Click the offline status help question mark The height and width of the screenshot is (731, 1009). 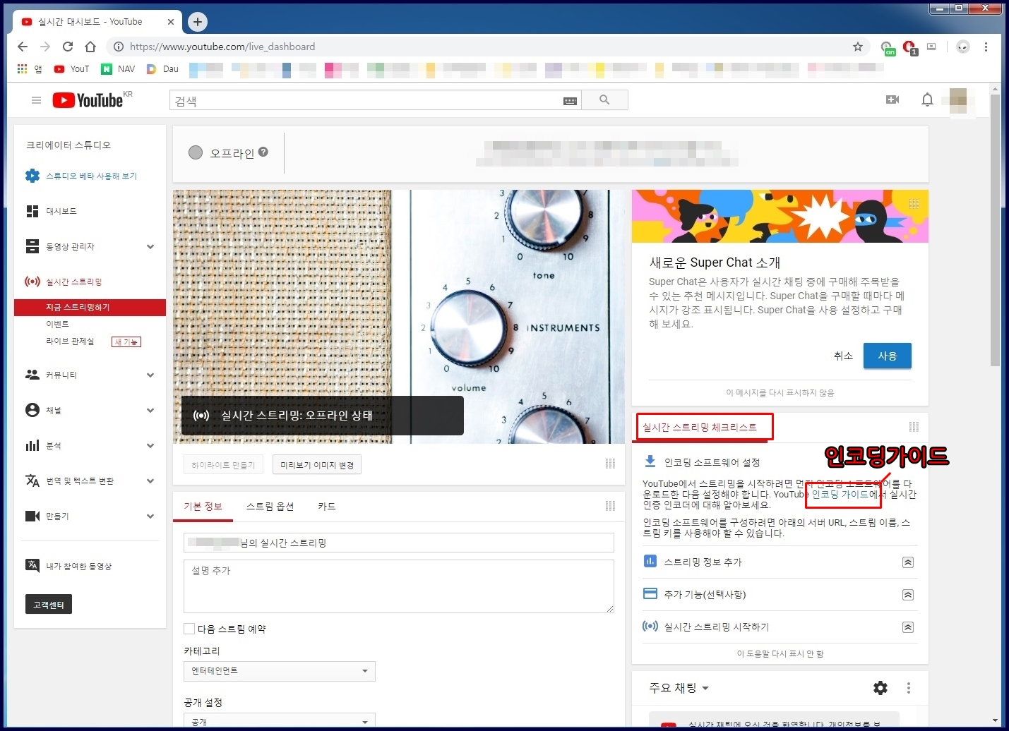point(263,152)
